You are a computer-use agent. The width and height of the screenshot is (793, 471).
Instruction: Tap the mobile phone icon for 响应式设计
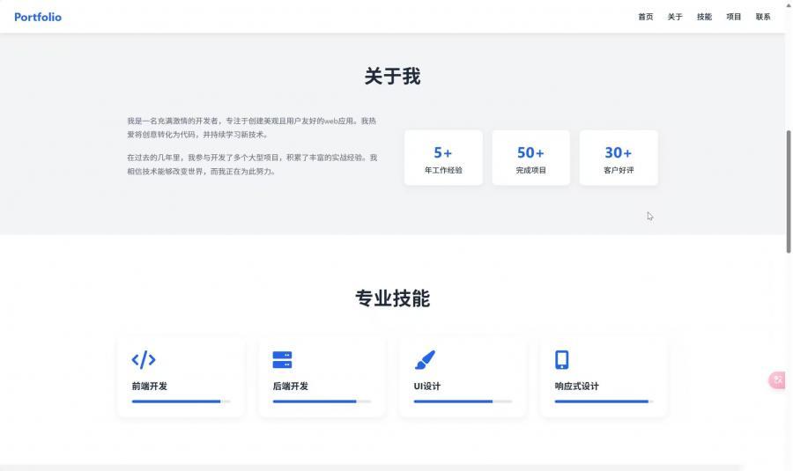click(x=561, y=359)
